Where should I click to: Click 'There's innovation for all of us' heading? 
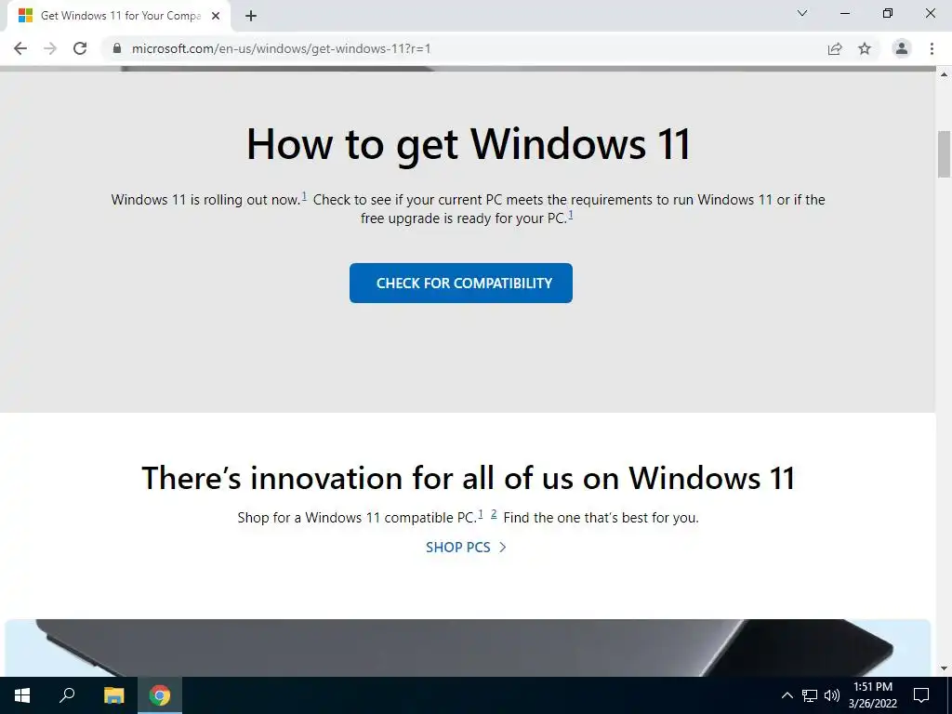469,477
